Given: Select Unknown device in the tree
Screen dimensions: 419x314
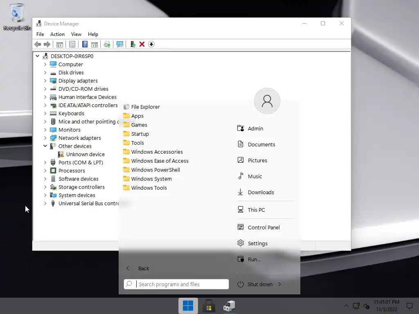Looking at the screenshot, I should coord(85,154).
